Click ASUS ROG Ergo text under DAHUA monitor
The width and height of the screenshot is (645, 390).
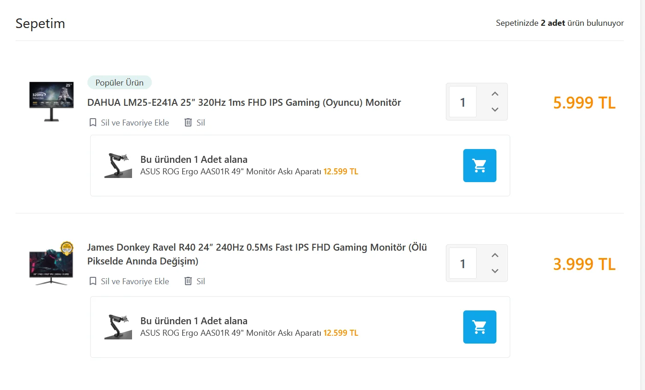point(230,172)
